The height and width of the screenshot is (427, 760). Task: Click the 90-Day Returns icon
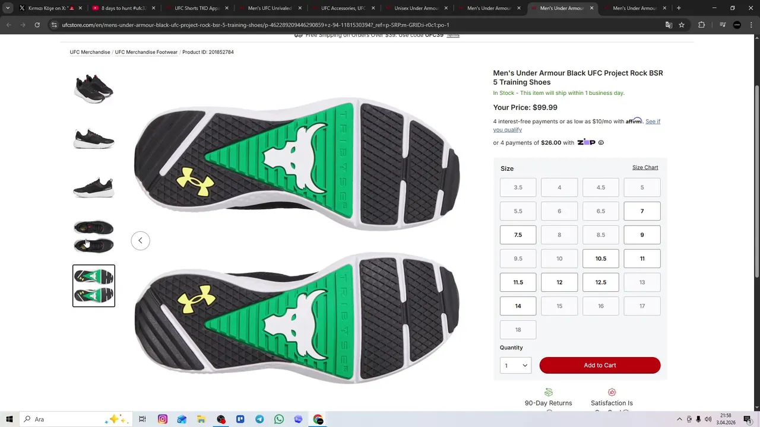point(549,392)
